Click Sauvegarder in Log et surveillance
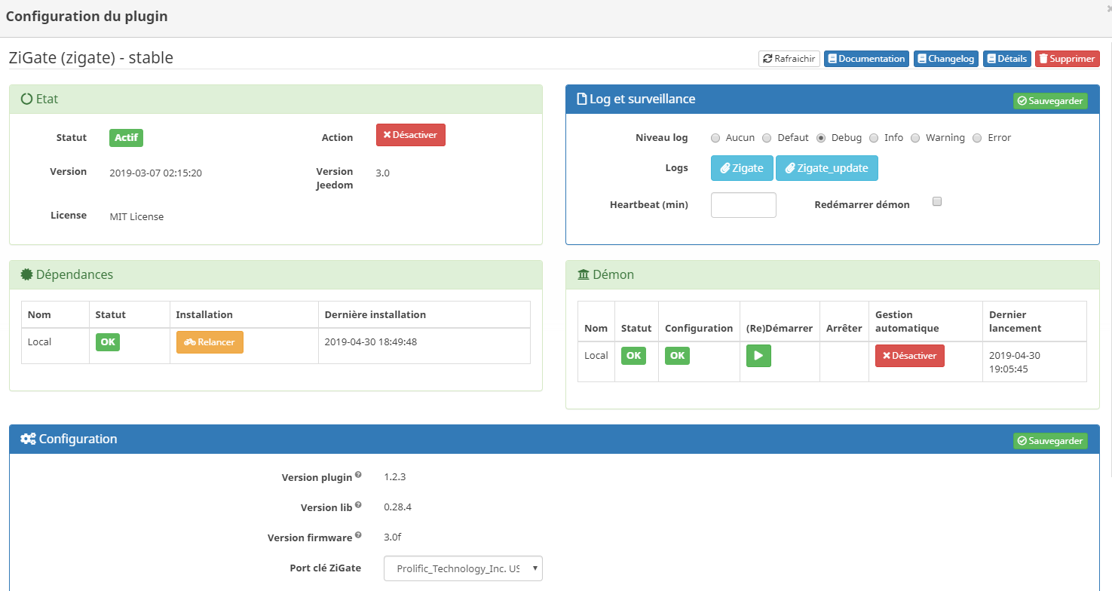 pos(1050,101)
